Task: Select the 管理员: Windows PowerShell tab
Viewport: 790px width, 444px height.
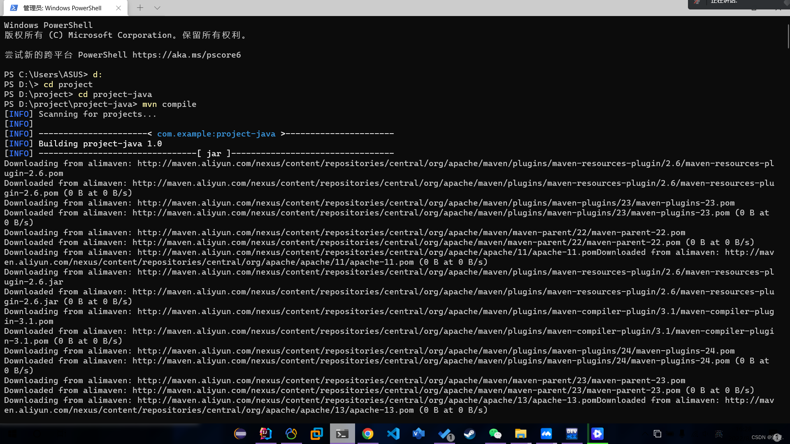Action: click(66, 8)
